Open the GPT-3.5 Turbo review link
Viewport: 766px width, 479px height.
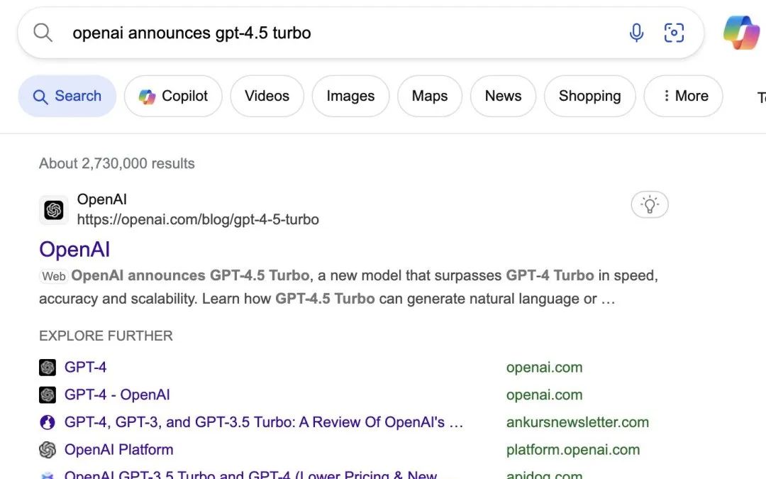click(x=264, y=422)
